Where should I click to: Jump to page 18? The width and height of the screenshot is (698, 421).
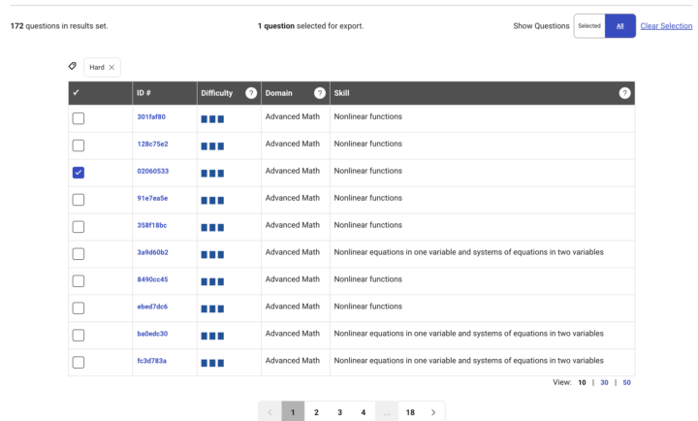coord(410,412)
